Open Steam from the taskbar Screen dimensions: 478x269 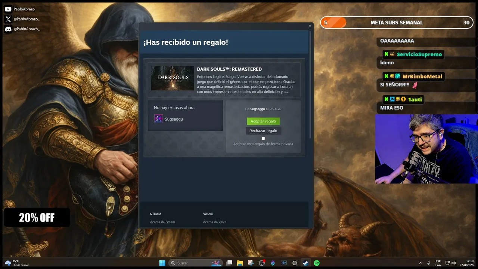click(x=305, y=263)
